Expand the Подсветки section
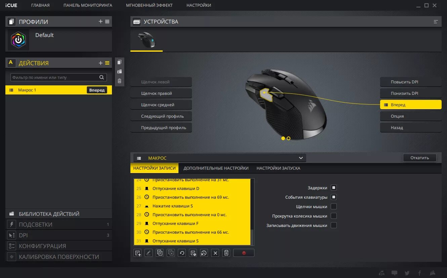This screenshot has width=447, height=278. point(58,225)
